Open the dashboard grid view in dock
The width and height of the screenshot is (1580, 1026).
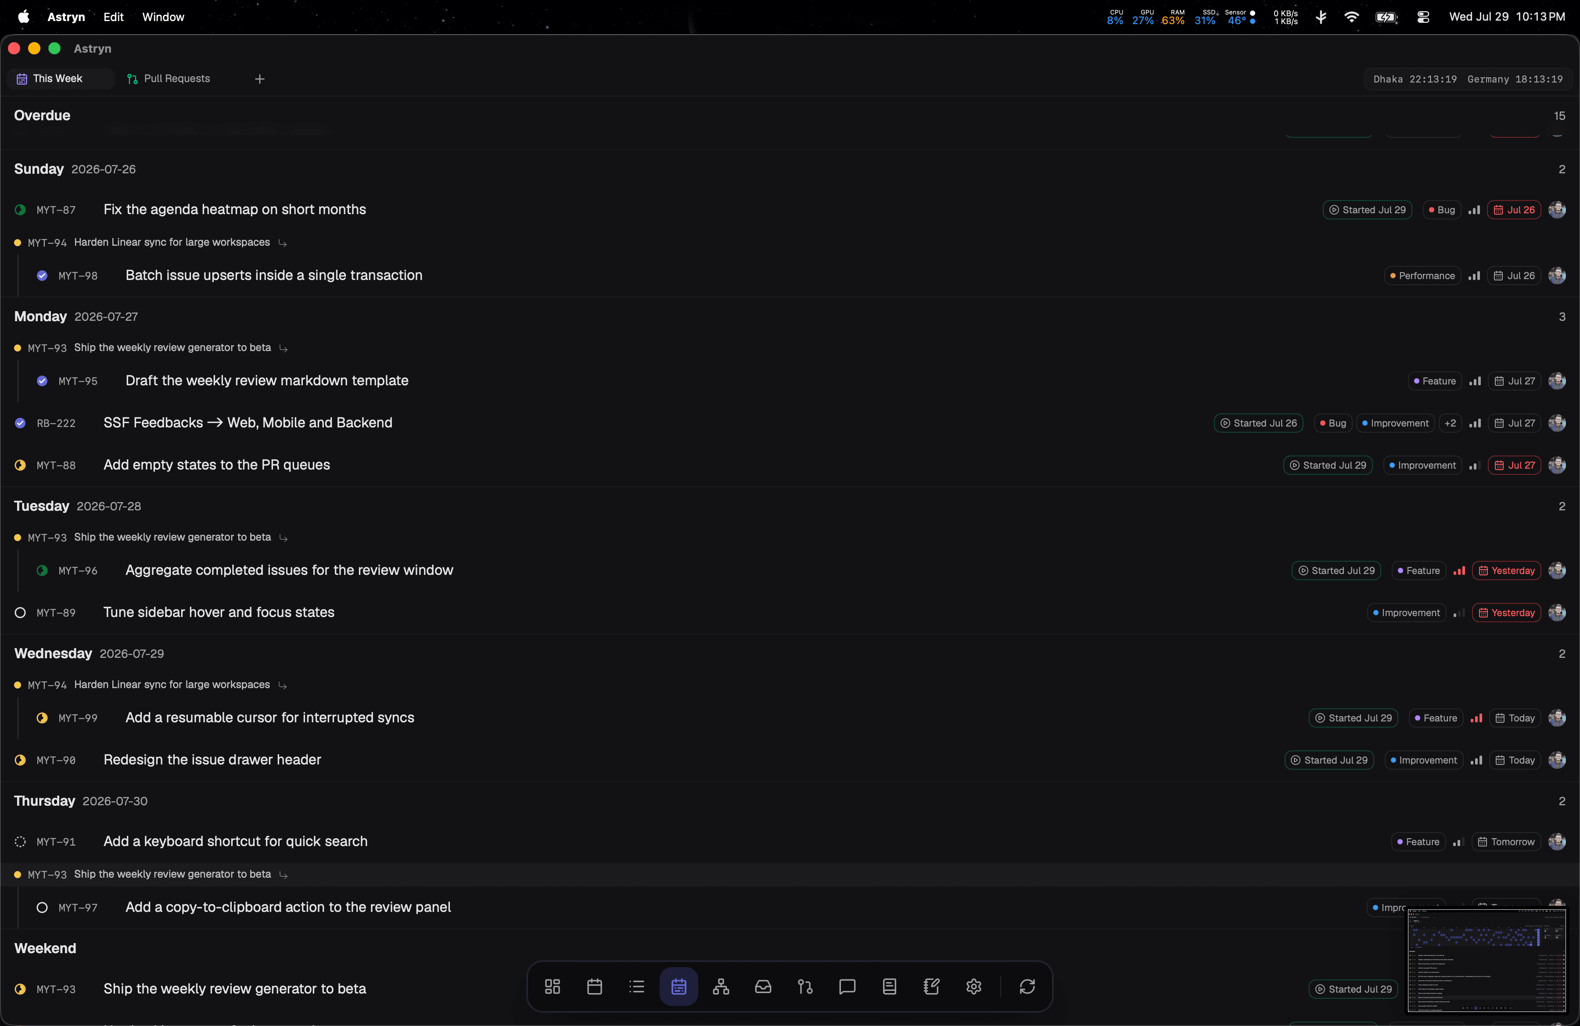552,986
